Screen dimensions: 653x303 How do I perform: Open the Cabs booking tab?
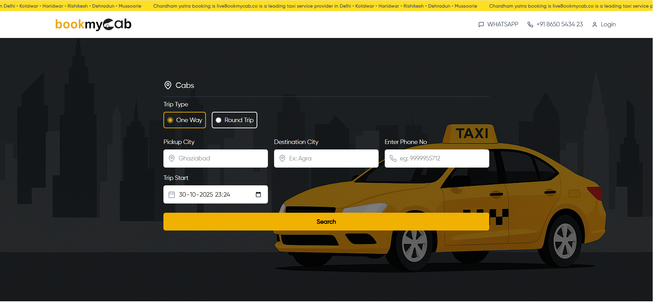pyautogui.click(x=185, y=85)
